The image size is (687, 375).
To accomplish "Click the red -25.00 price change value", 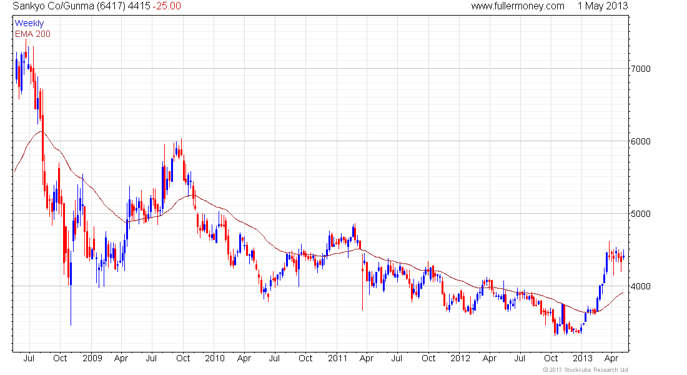I will [167, 6].
